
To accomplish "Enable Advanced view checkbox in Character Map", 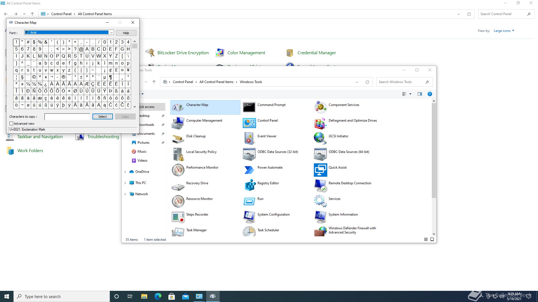I will coord(11,123).
